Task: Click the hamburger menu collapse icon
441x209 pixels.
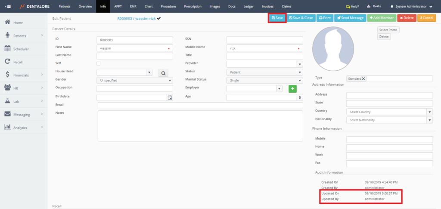Action: 8,6
